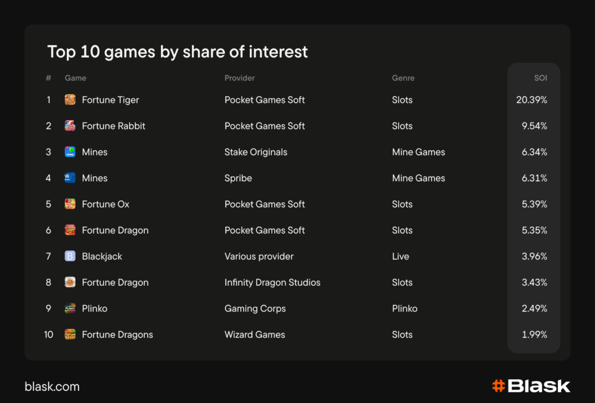595x403 pixels.
Task: Click the Genre column header
Action: pyautogui.click(x=403, y=78)
